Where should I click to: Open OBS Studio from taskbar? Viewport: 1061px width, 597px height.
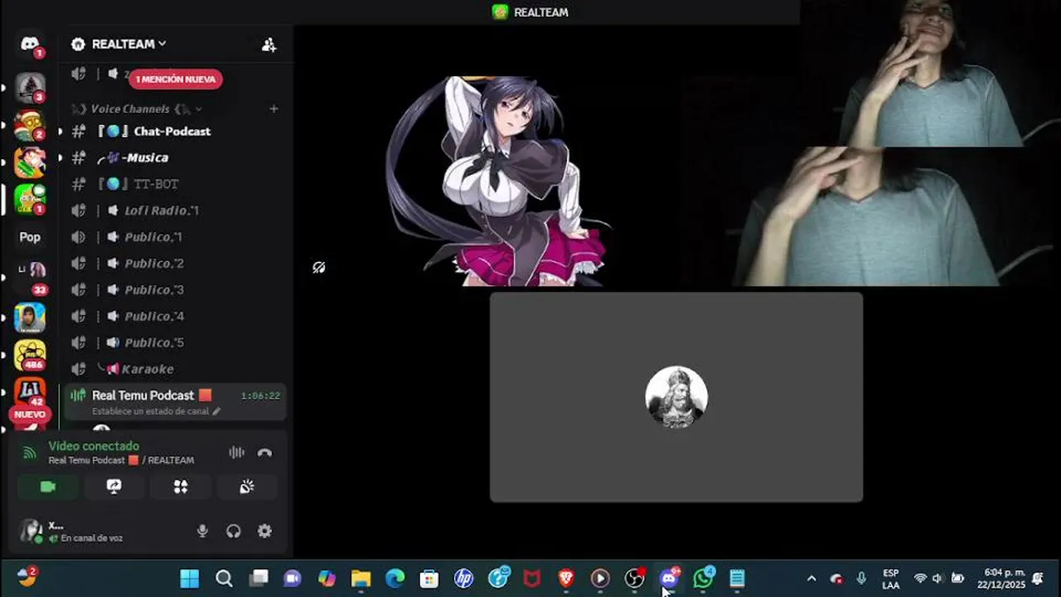[x=635, y=579]
